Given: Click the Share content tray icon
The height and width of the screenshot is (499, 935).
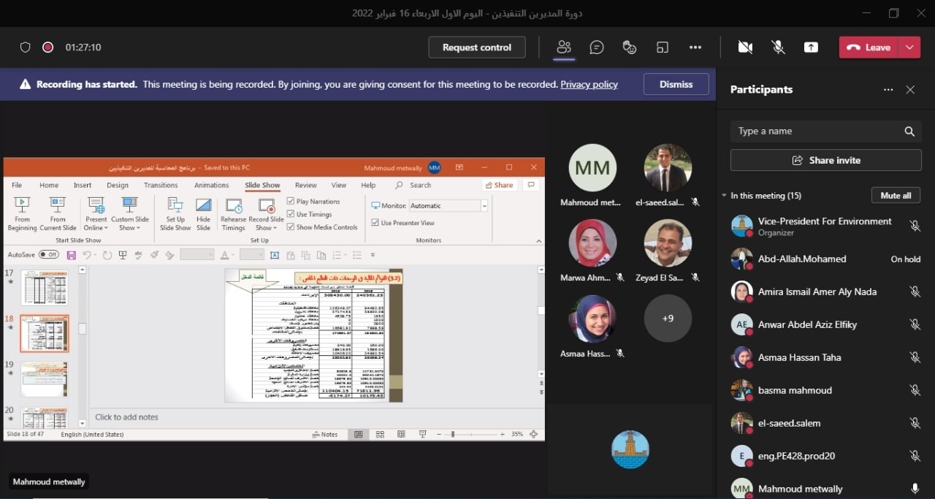Looking at the screenshot, I should click(x=811, y=47).
